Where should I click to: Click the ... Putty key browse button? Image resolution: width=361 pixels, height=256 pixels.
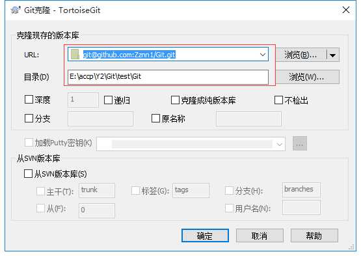coord(300,143)
